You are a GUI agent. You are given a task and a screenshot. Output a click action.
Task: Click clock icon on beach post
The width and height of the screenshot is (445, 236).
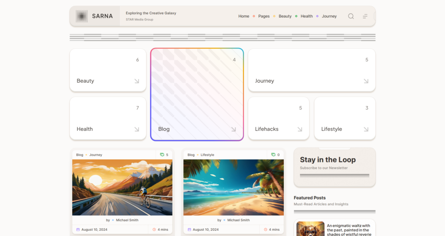coord(266,230)
